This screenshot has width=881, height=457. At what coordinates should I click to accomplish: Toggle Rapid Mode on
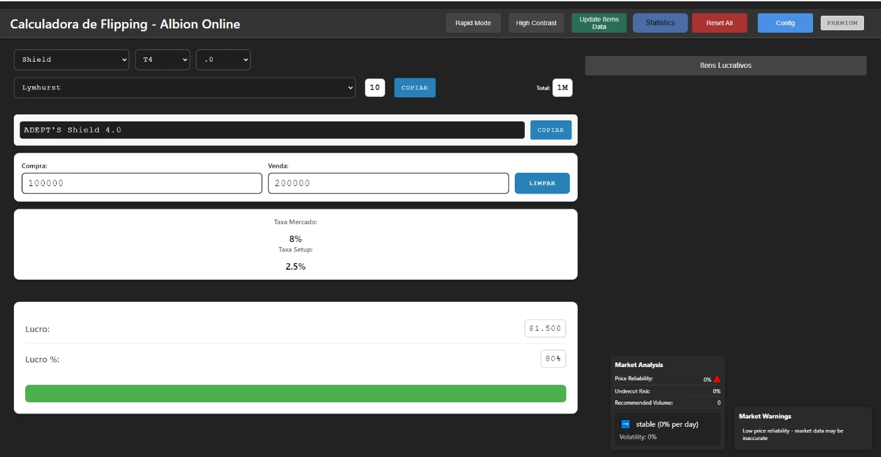473,23
